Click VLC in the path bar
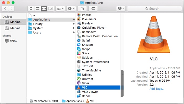Image resolution: width=184 pixels, height=104 pixels. pos(91,101)
